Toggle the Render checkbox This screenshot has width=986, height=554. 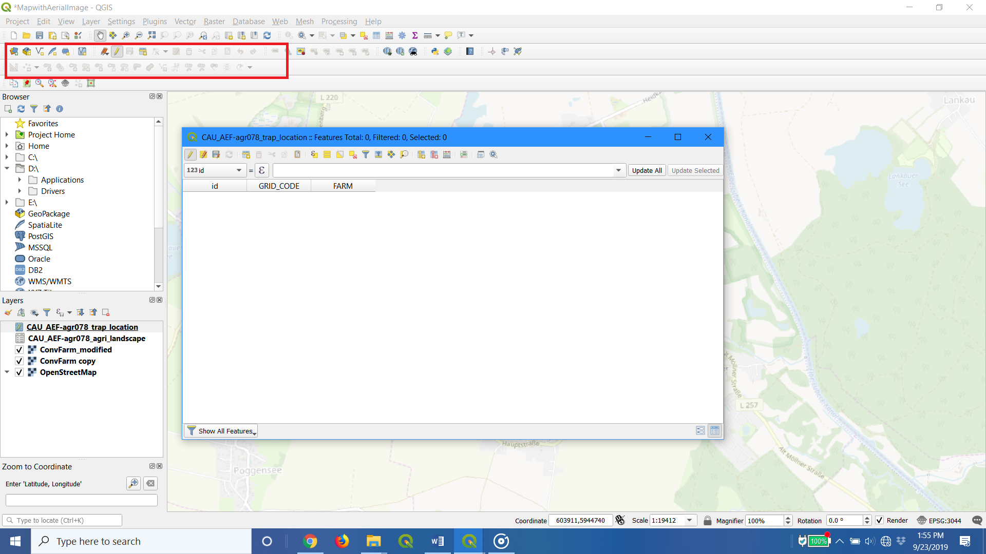pyautogui.click(x=880, y=520)
